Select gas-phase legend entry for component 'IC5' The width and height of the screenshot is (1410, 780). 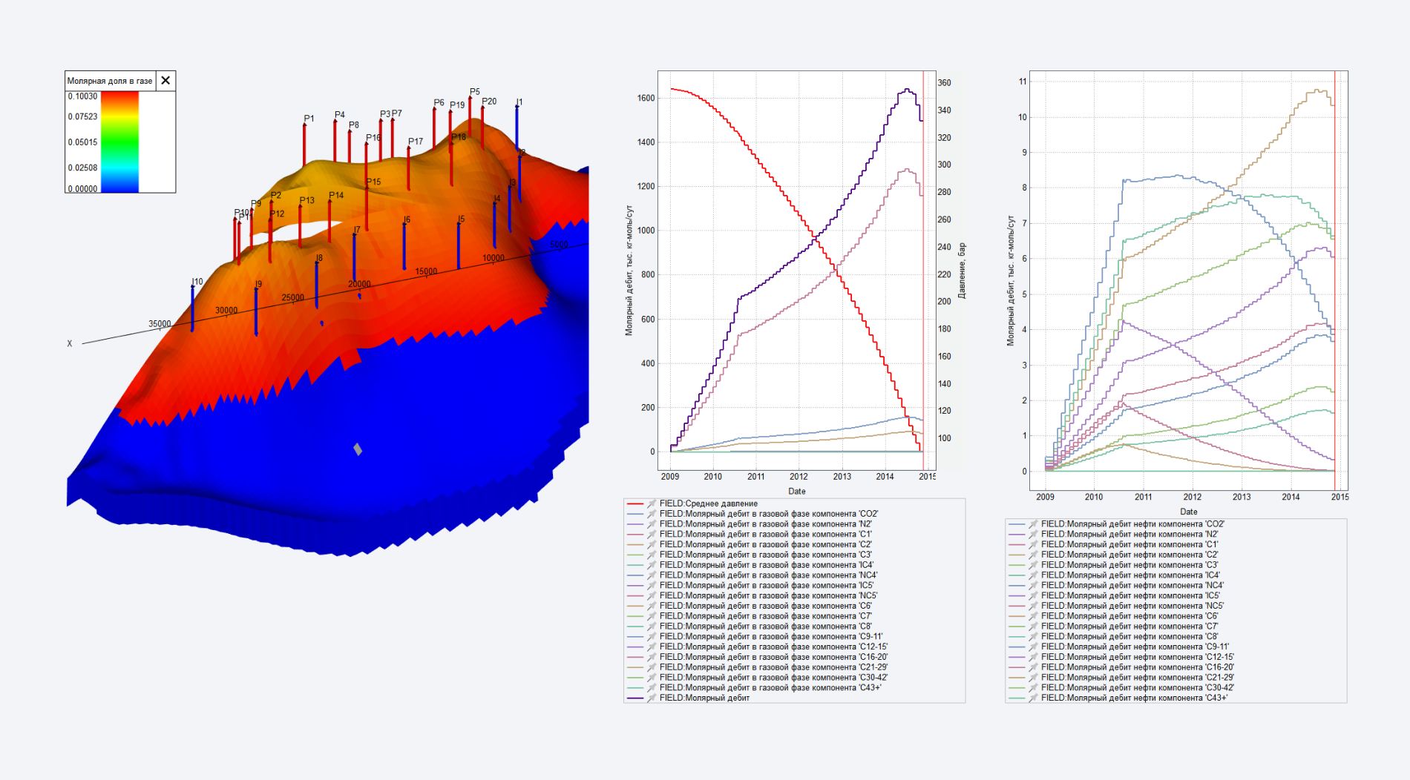click(767, 585)
